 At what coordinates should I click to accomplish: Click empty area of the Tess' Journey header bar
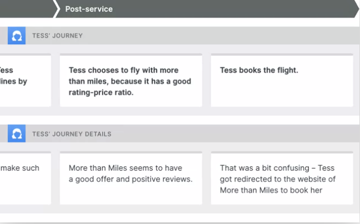pyautogui.click(x=220, y=35)
